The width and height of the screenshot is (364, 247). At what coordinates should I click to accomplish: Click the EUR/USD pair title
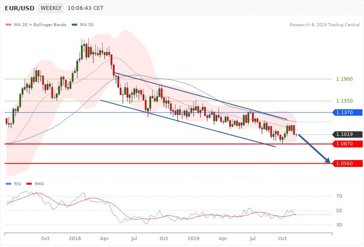(19, 8)
